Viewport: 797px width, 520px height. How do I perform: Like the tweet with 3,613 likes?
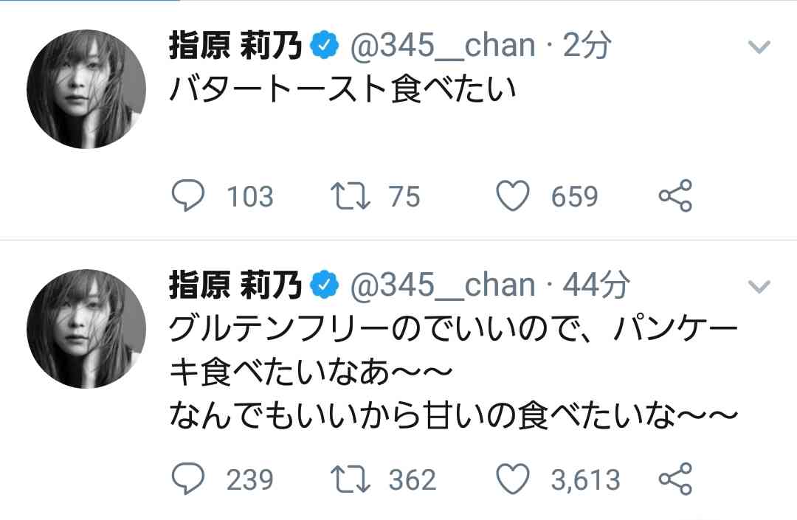(x=512, y=479)
